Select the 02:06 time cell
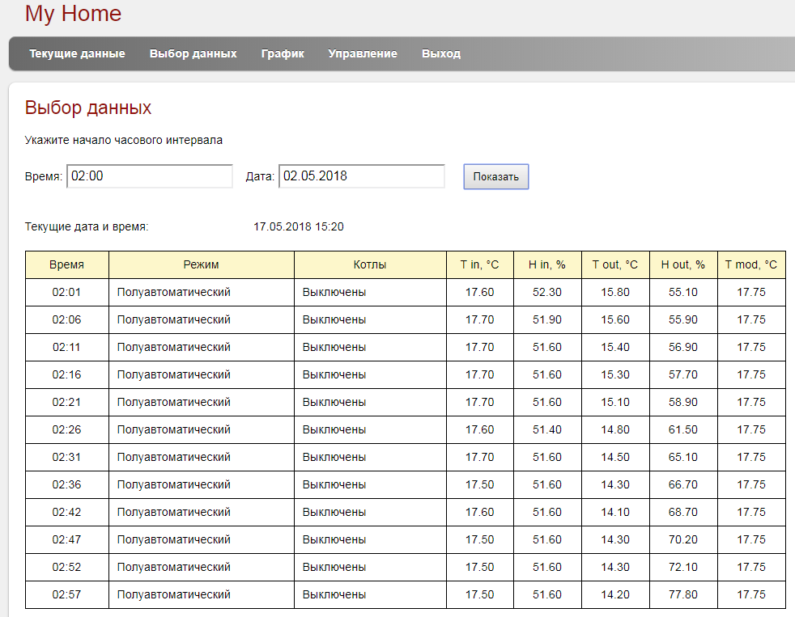The image size is (795, 617). click(x=66, y=319)
